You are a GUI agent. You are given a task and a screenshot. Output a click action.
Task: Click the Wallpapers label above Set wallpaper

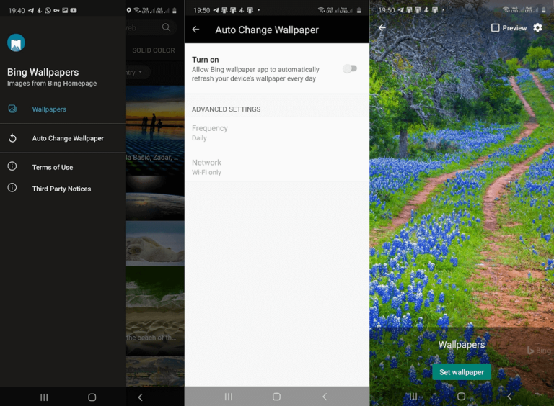click(x=462, y=344)
